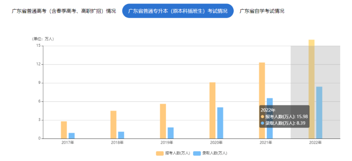Click 2018年 blue 录取人数 bar
The width and height of the screenshot is (352, 161).
pos(121,135)
